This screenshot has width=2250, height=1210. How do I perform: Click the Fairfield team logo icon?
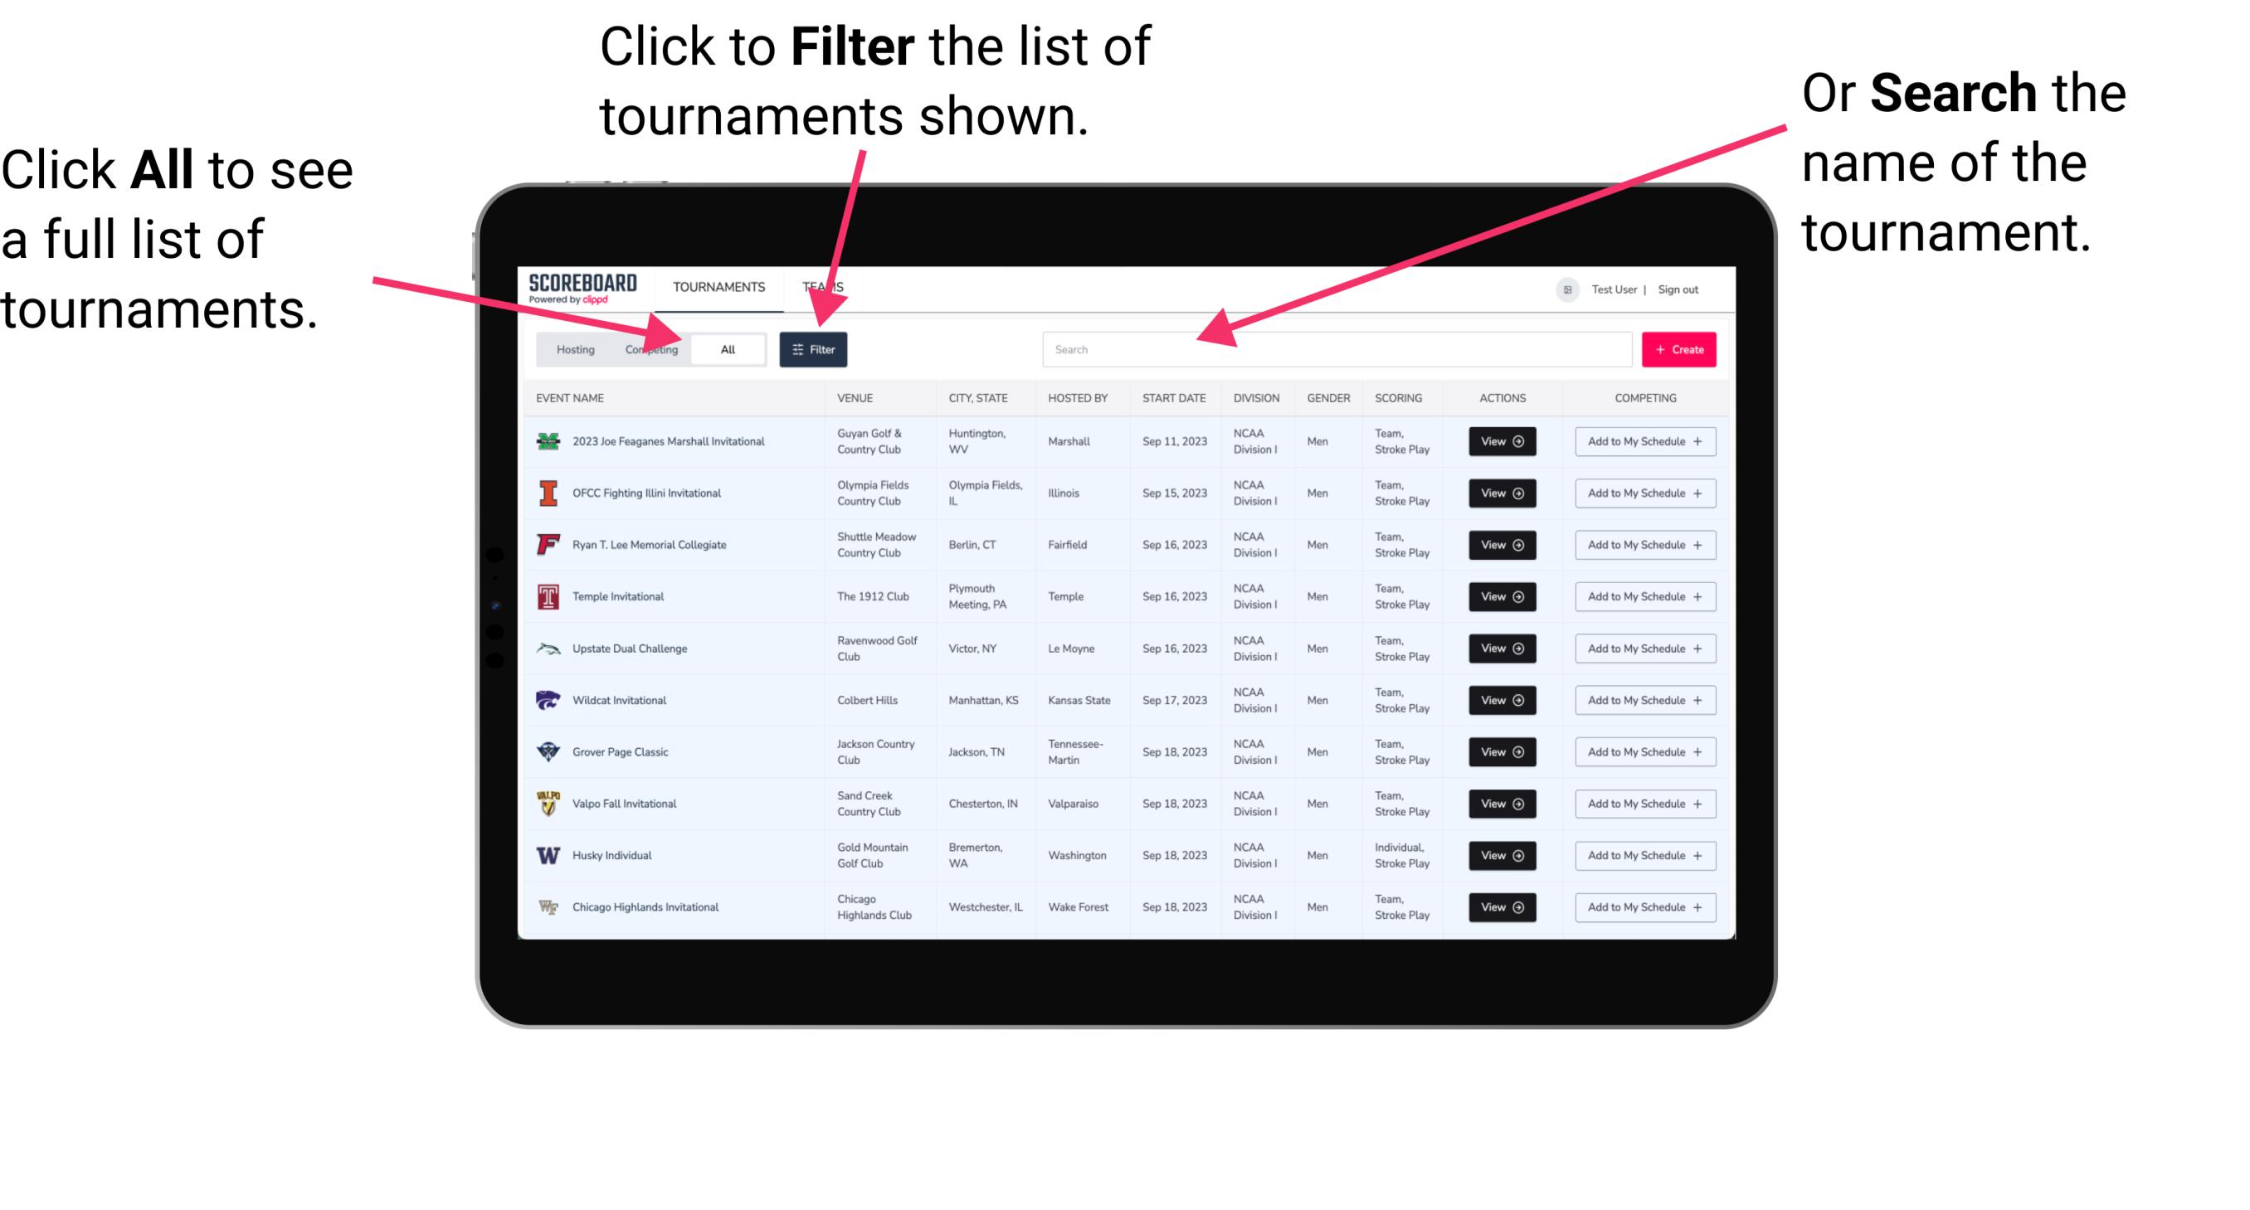point(552,546)
